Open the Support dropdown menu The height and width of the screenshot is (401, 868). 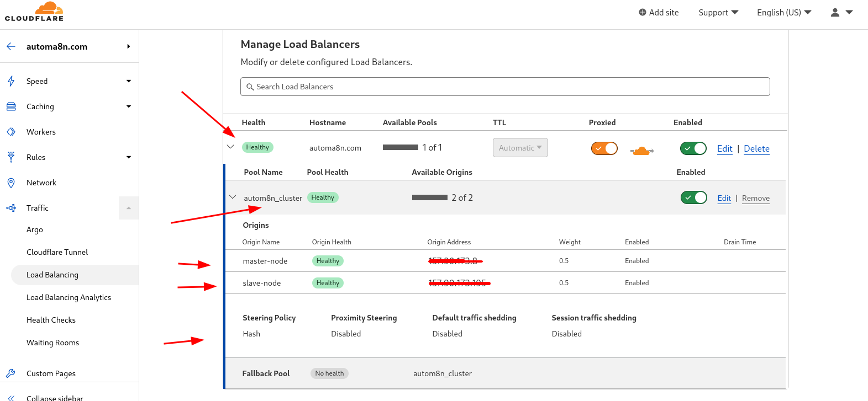coord(718,12)
